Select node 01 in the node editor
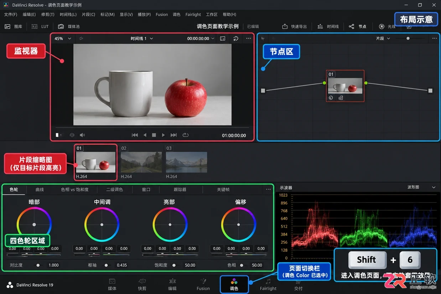 pyautogui.click(x=345, y=86)
